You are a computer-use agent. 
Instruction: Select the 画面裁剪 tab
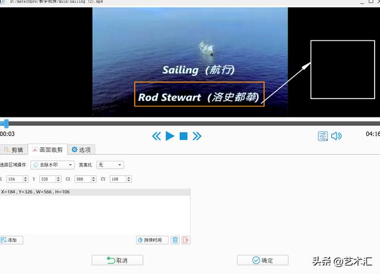tap(47, 149)
